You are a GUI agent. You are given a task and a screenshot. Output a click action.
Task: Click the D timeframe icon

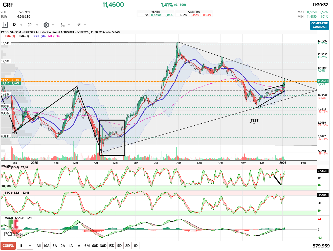[14, 25]
